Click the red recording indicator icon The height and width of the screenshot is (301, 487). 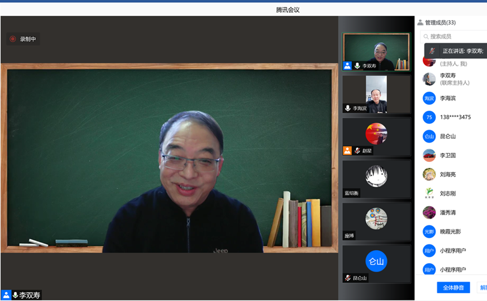click(13, 39)
